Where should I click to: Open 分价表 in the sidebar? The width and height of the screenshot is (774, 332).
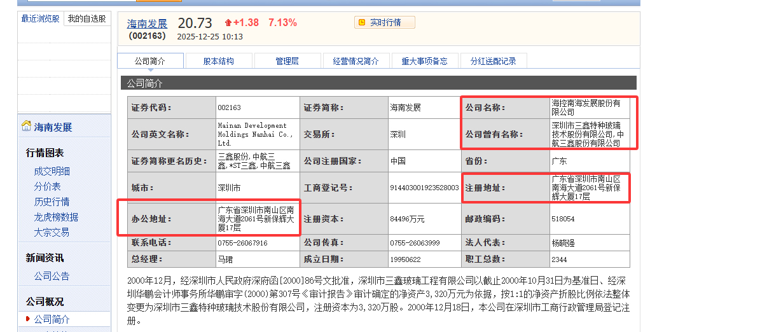pyautogui.click(x=47, y=186)
